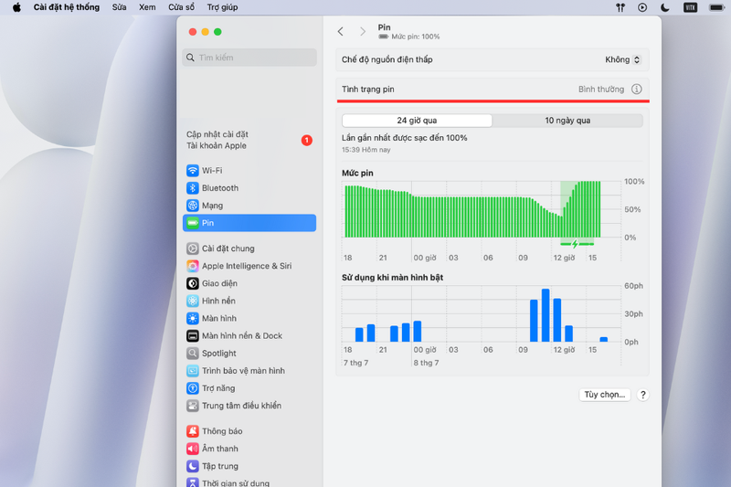Image resolution: width=731 pixels, height=487 pixels.
Task: Open the Âm thanh sound icon
Action: (x=193, y=449)
